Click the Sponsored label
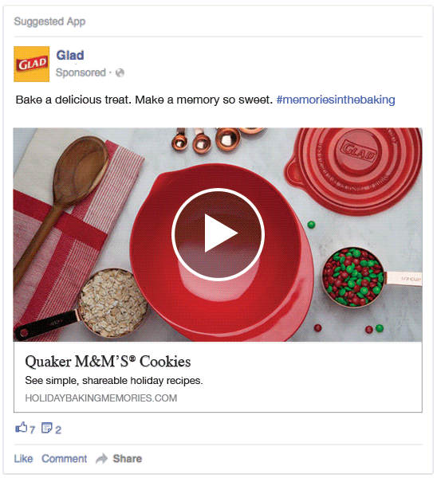437x478 pixels. [x=81, y=72]
